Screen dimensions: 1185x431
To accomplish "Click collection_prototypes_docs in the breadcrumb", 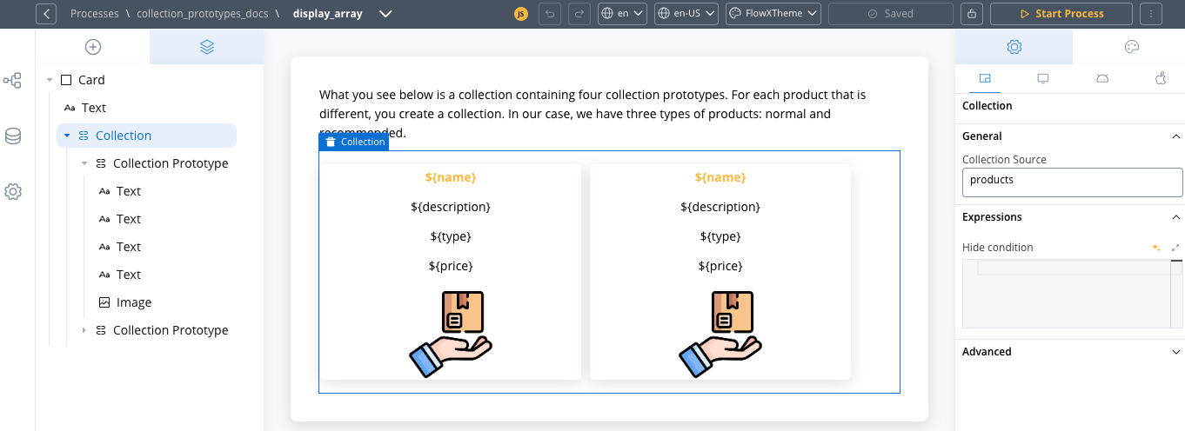I will pos(203,14).
